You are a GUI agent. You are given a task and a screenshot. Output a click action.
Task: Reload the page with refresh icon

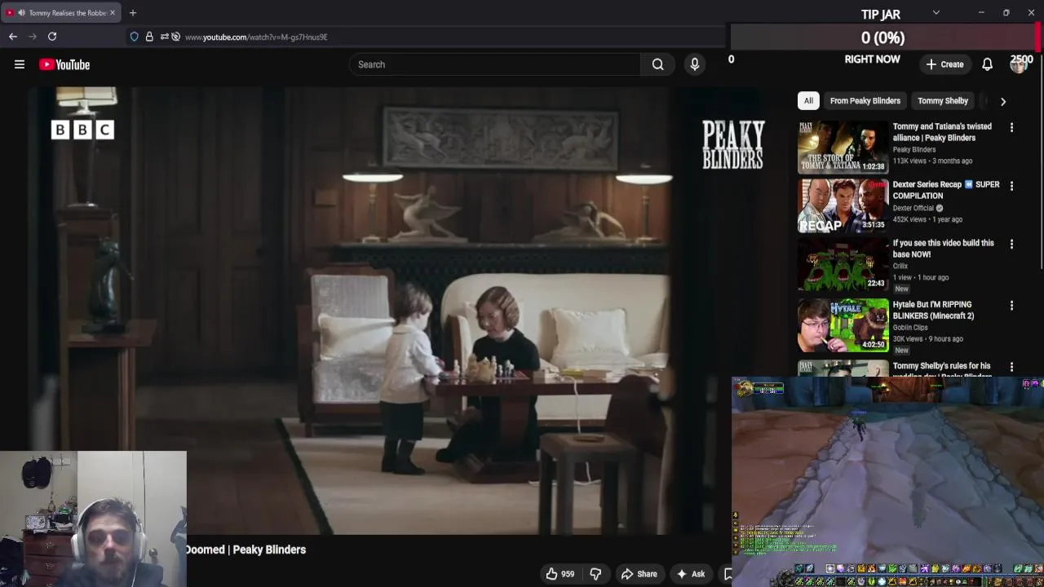point(52,37)
